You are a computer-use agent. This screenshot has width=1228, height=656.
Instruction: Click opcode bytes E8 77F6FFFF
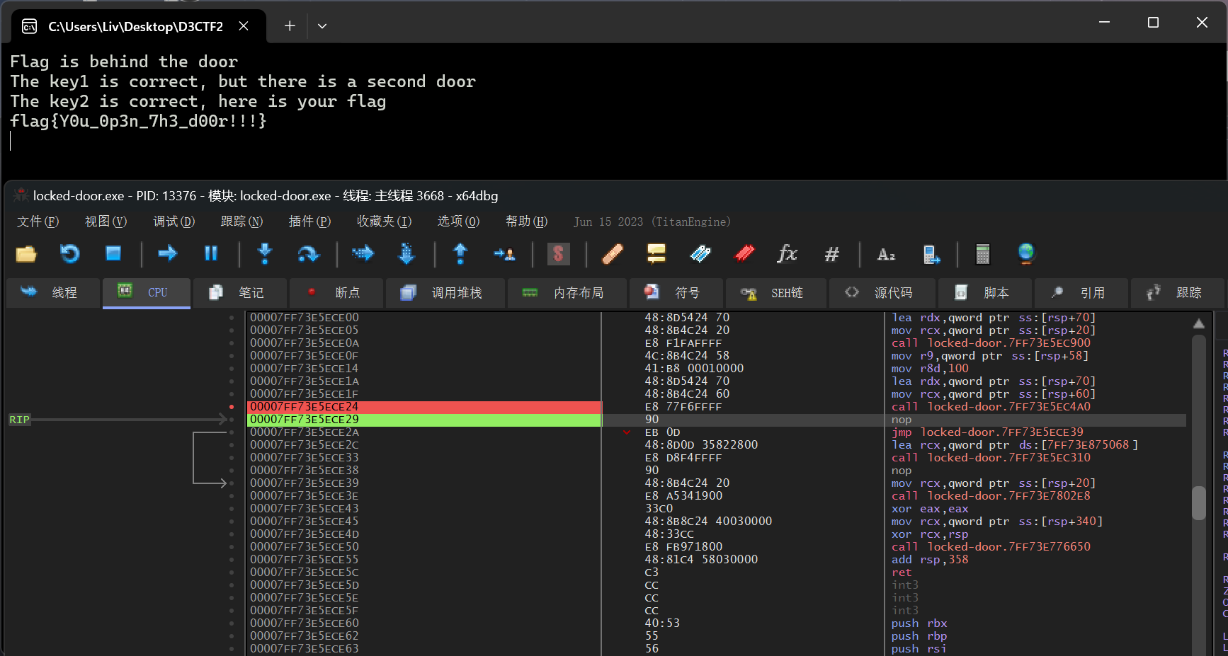point(683,407)
